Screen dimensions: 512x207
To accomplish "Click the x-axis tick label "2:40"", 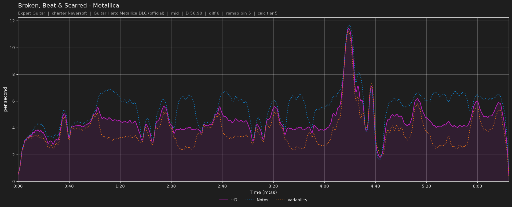I will click(222, 186).
